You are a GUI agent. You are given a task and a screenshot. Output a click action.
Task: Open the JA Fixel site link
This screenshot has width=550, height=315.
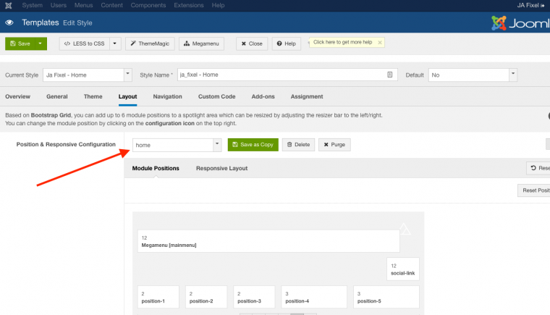click(530, 5)
